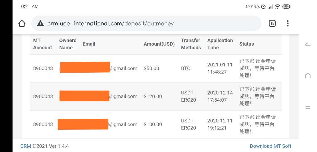
Task: Open the three-dot browser menu
Action: [288, 23]
